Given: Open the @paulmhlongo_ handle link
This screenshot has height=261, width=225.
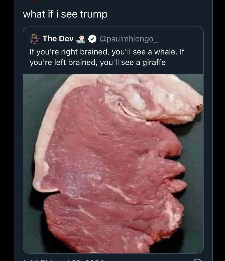Looking at the screenshot, I should (x=129, y=39).
